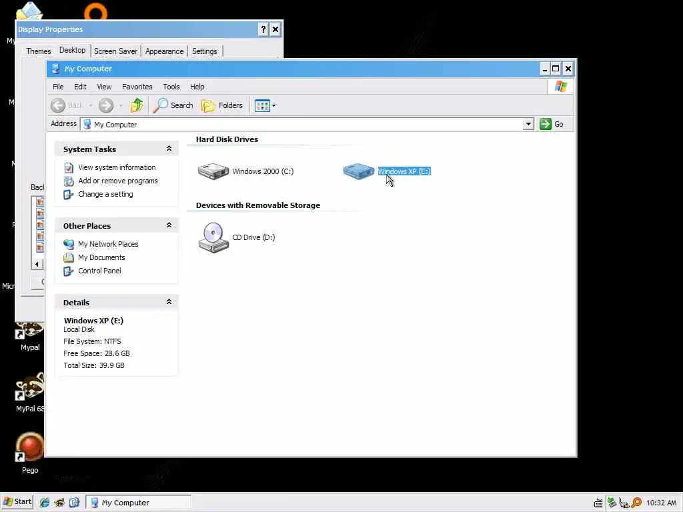Switch to Settings tab in Display Properties
683x512 pixels.
pyautogui.click(x=204, y=51)
